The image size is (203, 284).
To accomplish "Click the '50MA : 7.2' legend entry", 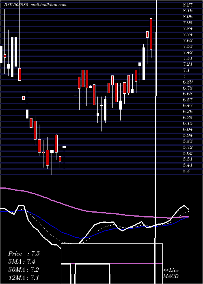I will [x=24, y=270].
